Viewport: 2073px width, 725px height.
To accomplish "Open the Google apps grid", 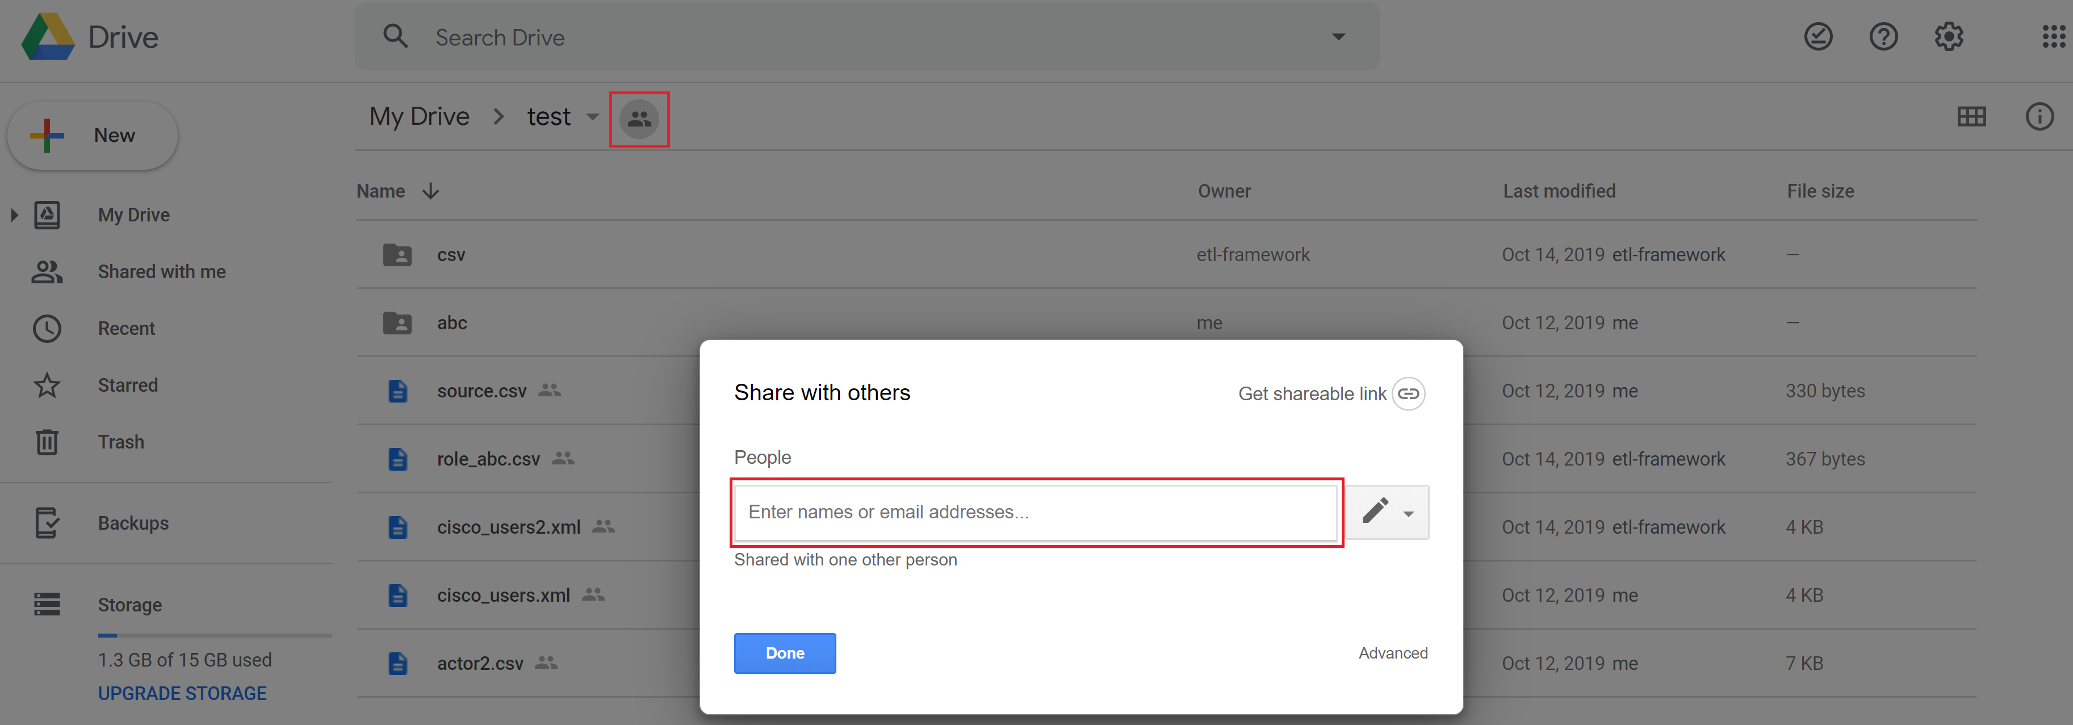I will click(x=2053, y=37).
